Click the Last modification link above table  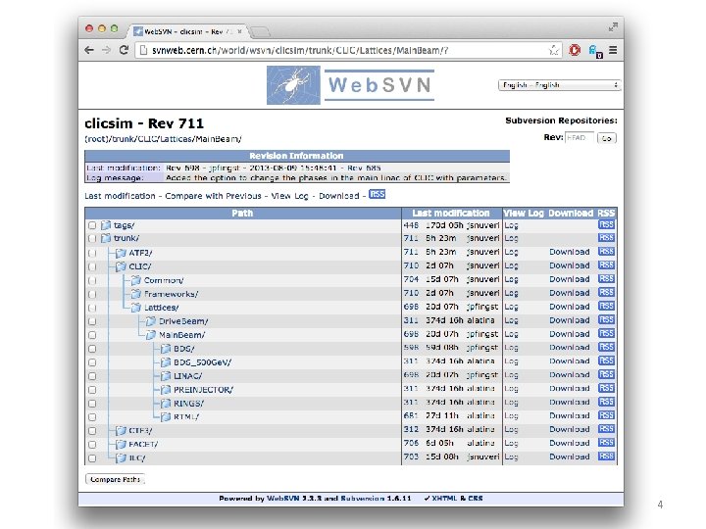(x=120, y=196)
